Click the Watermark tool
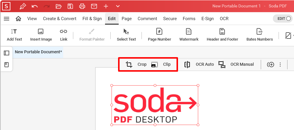Viewport: 294px width, 130px height. (189, 35)
